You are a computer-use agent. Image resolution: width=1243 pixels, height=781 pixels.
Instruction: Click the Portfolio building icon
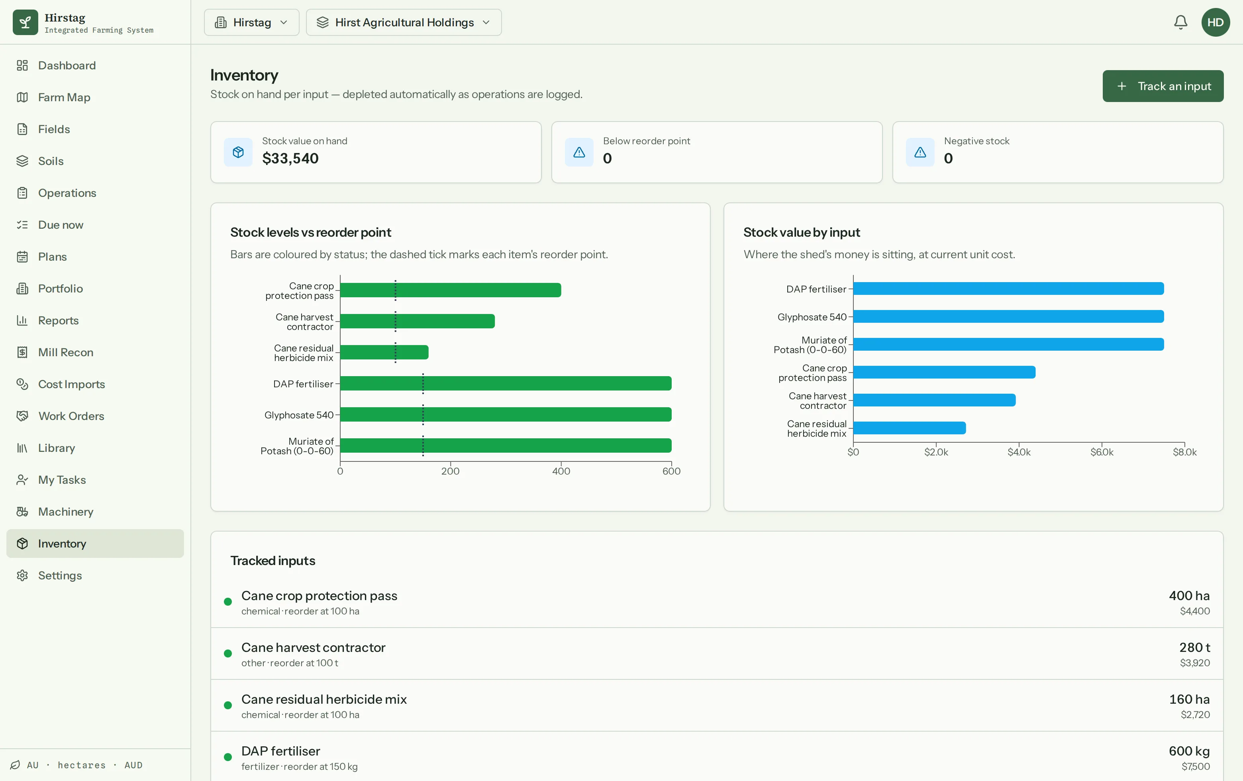click(x=22, y=288)
